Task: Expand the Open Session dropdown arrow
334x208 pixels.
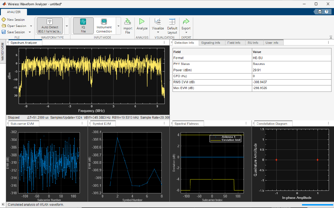Action: pyautogui.click(x=31, y=26)
